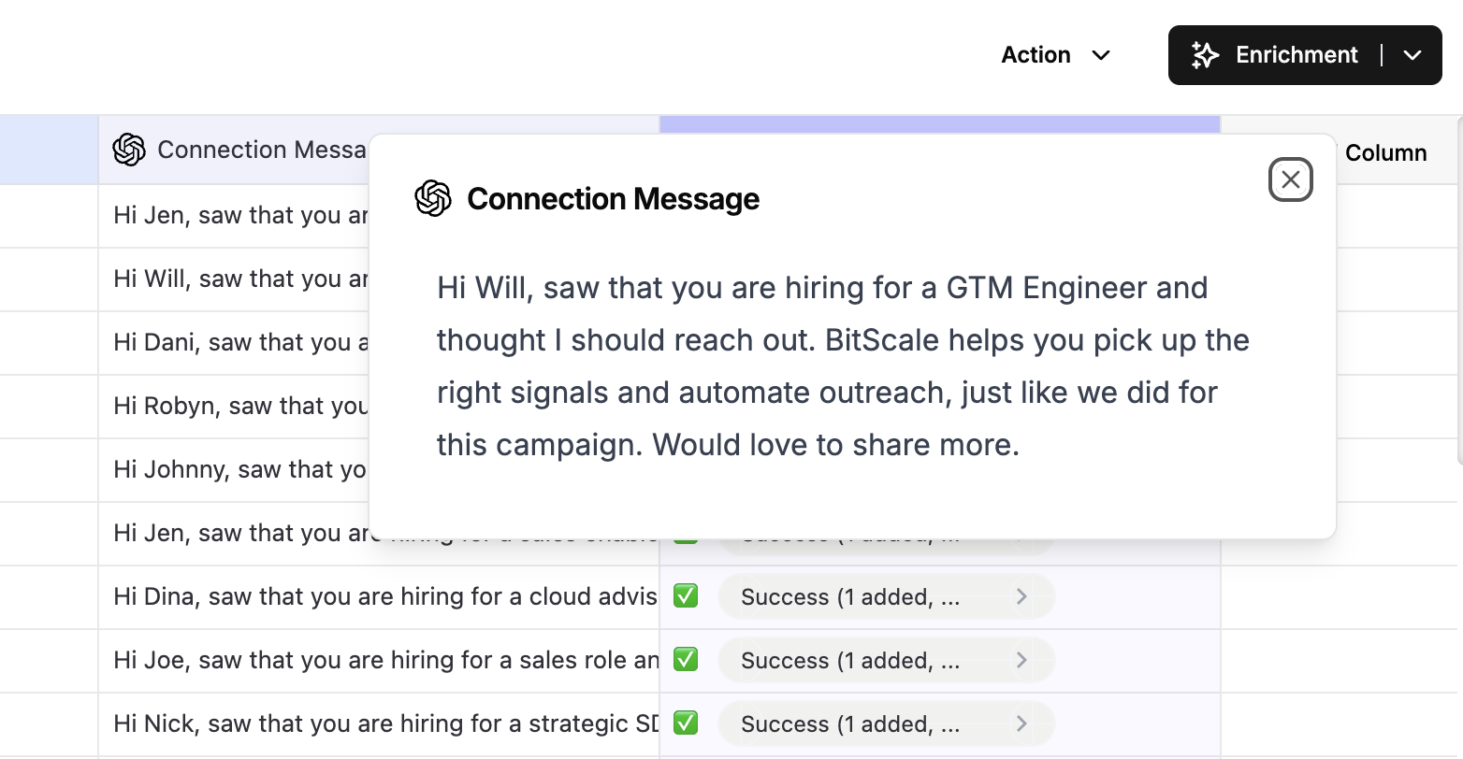Click green checkmark in Hi Nick row
The width and height of the screenshot is (1463, 759).
[x=686, y=723]
